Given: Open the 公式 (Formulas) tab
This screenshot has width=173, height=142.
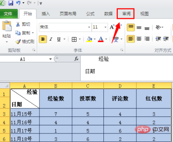Looking at the screenshot, I should (90, 14).
